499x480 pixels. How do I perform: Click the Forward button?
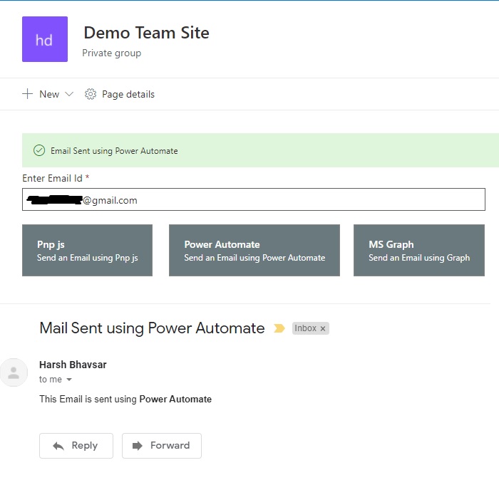point(162,446)
